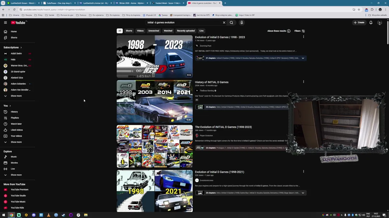Select the Shorts filter chip
The image size is (389, 218).
tap(129, 31)
